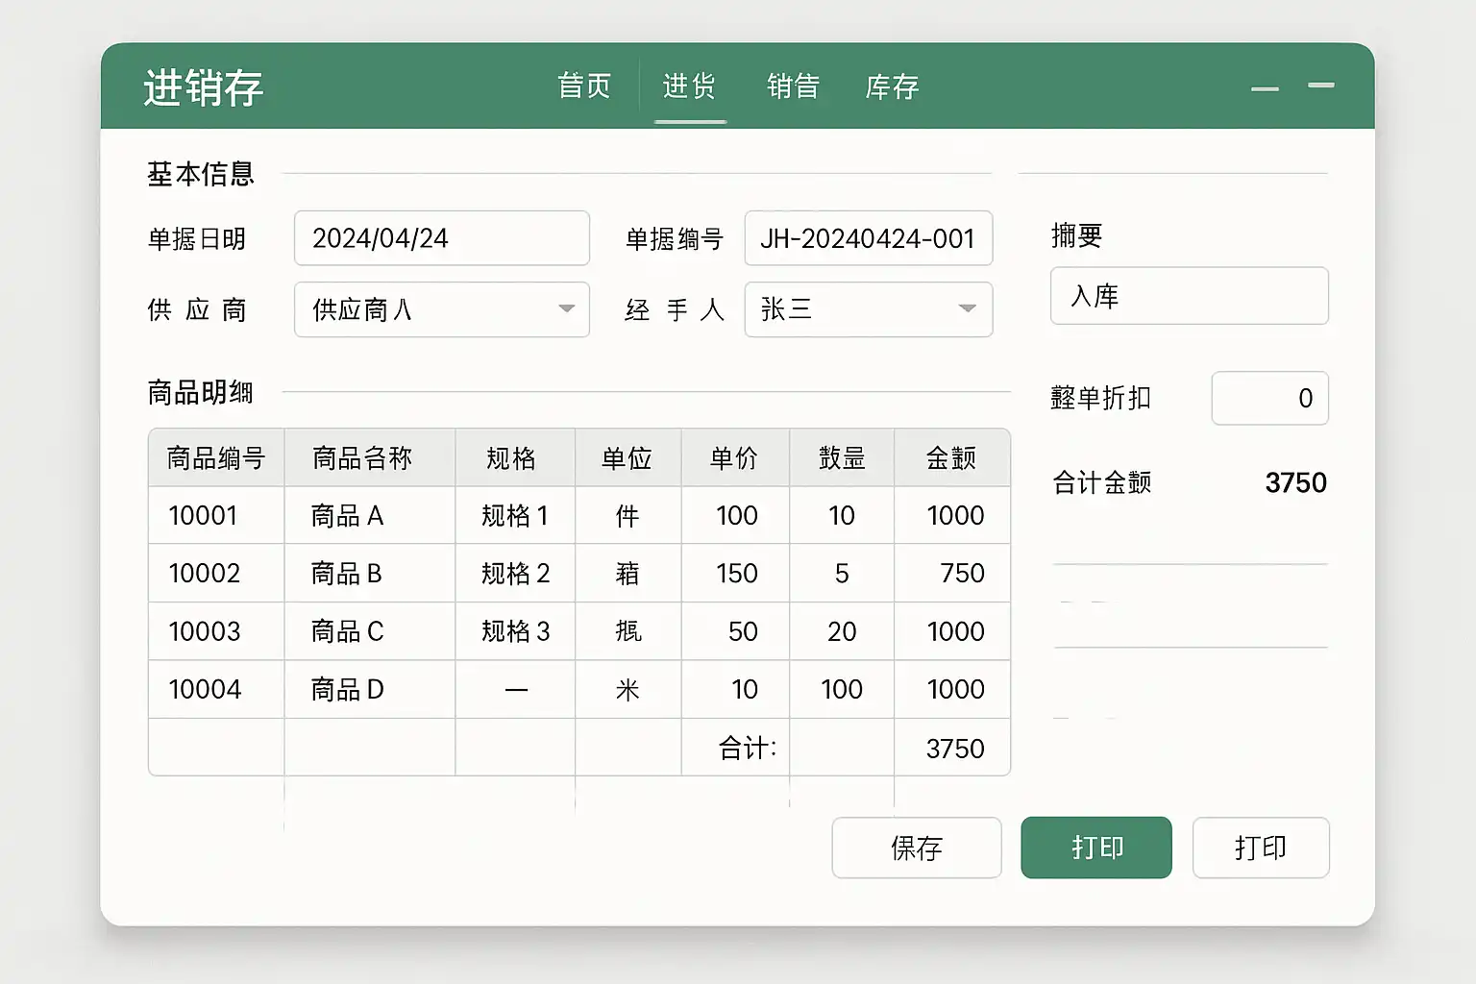1476x984 pixels.
Task: Go to the 销售 tab
Action: point(793,86)
